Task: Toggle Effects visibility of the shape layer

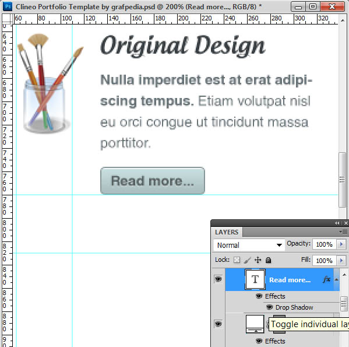Action: [x=259, y=341]
